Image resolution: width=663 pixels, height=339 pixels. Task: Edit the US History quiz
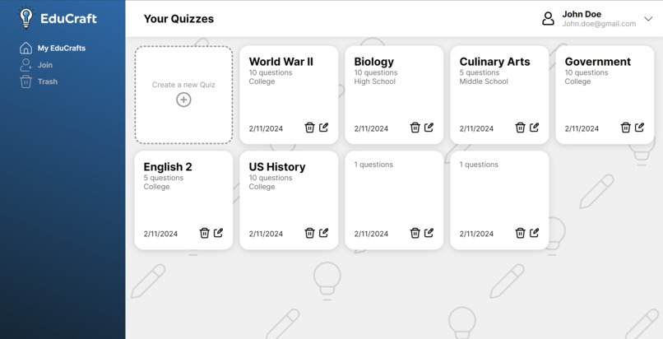(323, 233)
